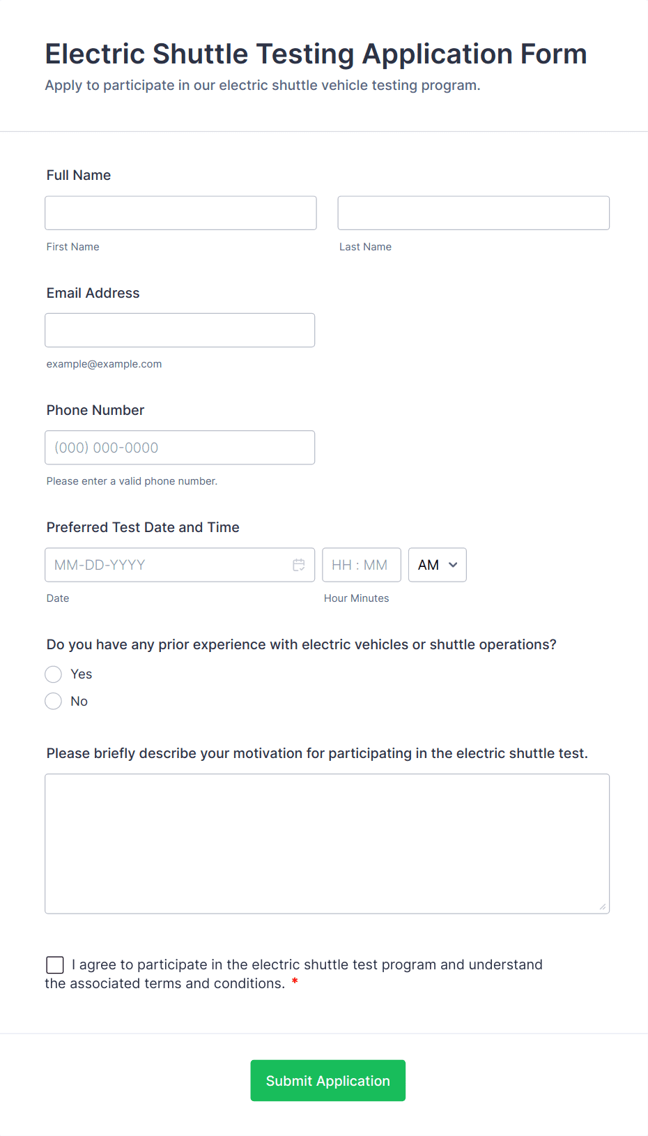Check the agree to participate checkbox
The height and width of the screenshot is (1136, 648).
point(55,964)
